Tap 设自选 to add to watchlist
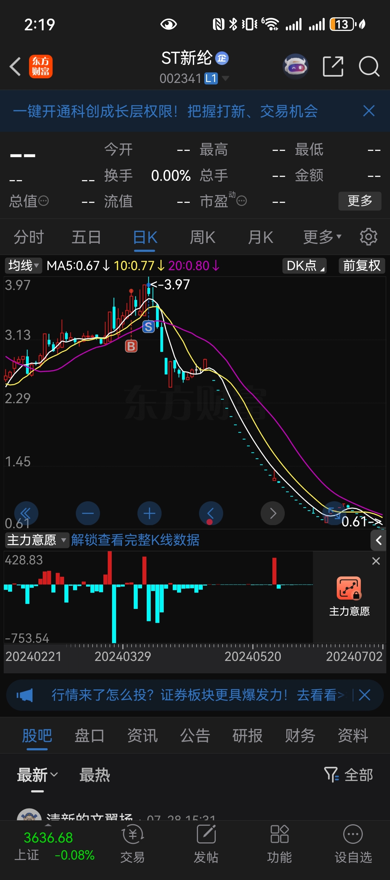390x880 pixels. pyautogui.click(x=353, y=843)
